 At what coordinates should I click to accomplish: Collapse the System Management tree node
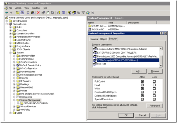(x=14, y=100)
